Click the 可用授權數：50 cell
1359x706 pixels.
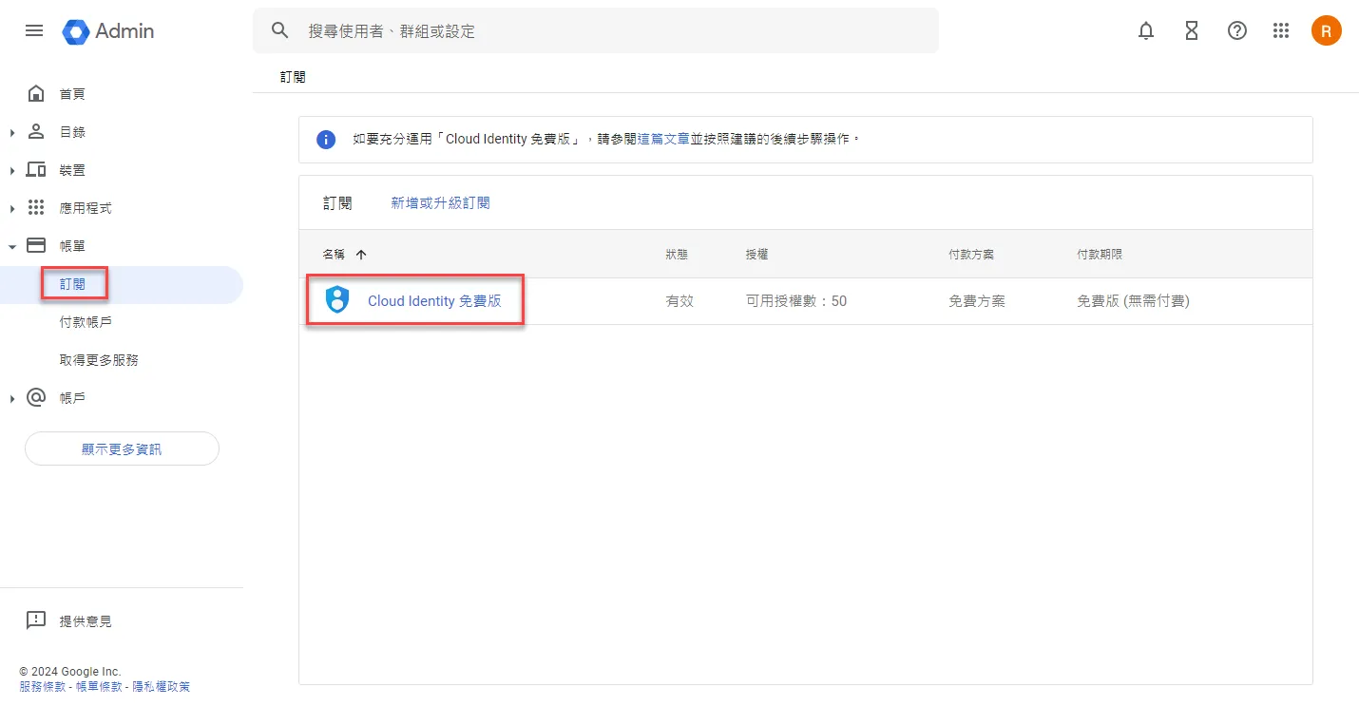pyautogui.click(x=796, y=301)
